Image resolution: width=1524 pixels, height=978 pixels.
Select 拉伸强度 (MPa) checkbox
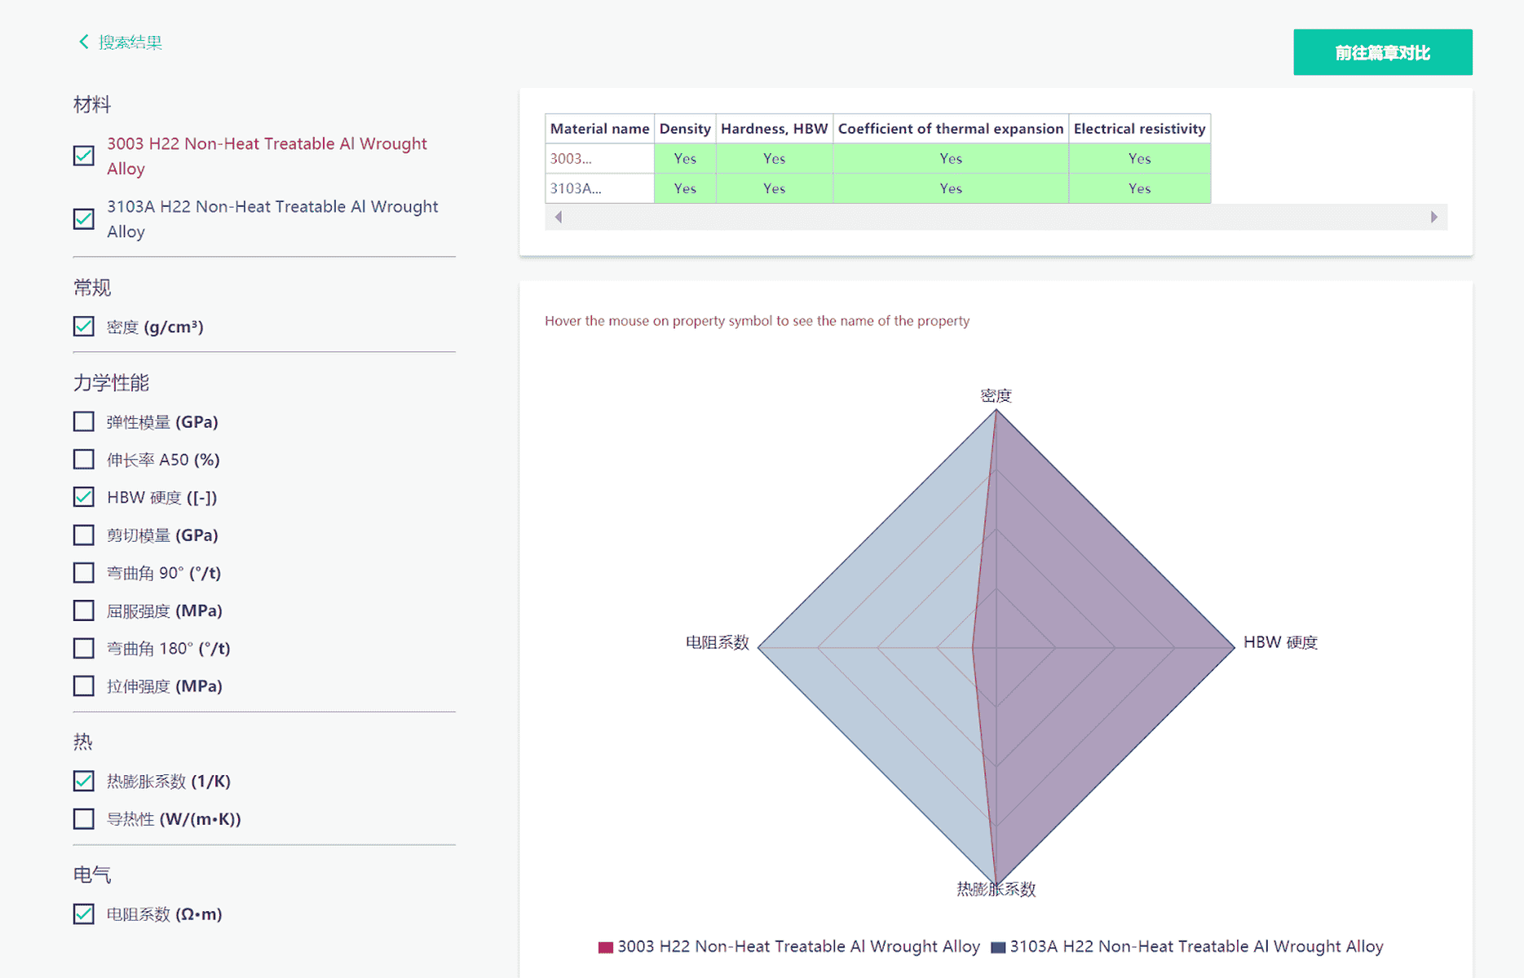point(84,686)
